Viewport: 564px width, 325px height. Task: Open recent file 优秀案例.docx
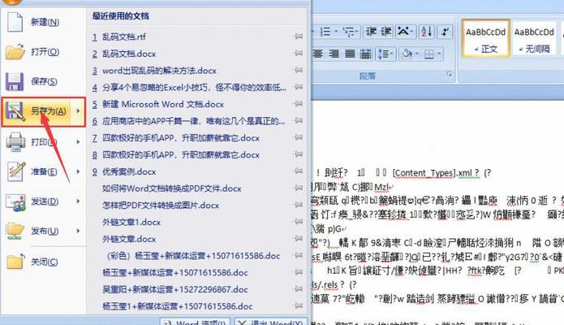(x=129, y=171)
